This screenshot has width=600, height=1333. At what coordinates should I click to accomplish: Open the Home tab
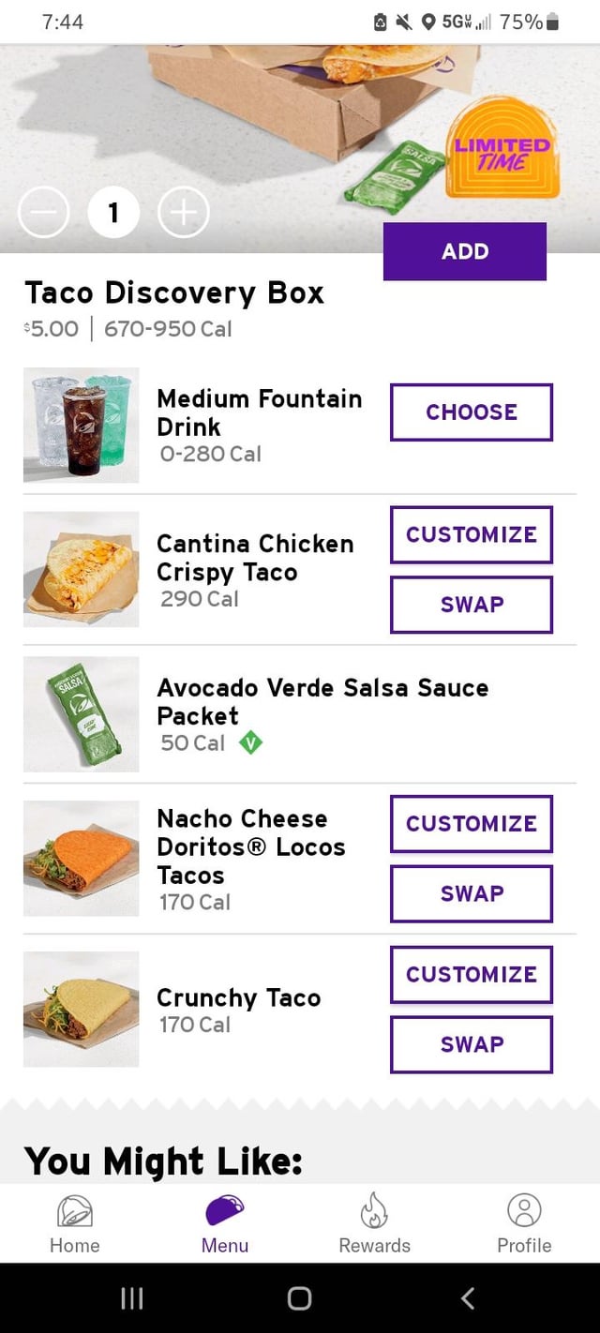tap(75, 1224)
